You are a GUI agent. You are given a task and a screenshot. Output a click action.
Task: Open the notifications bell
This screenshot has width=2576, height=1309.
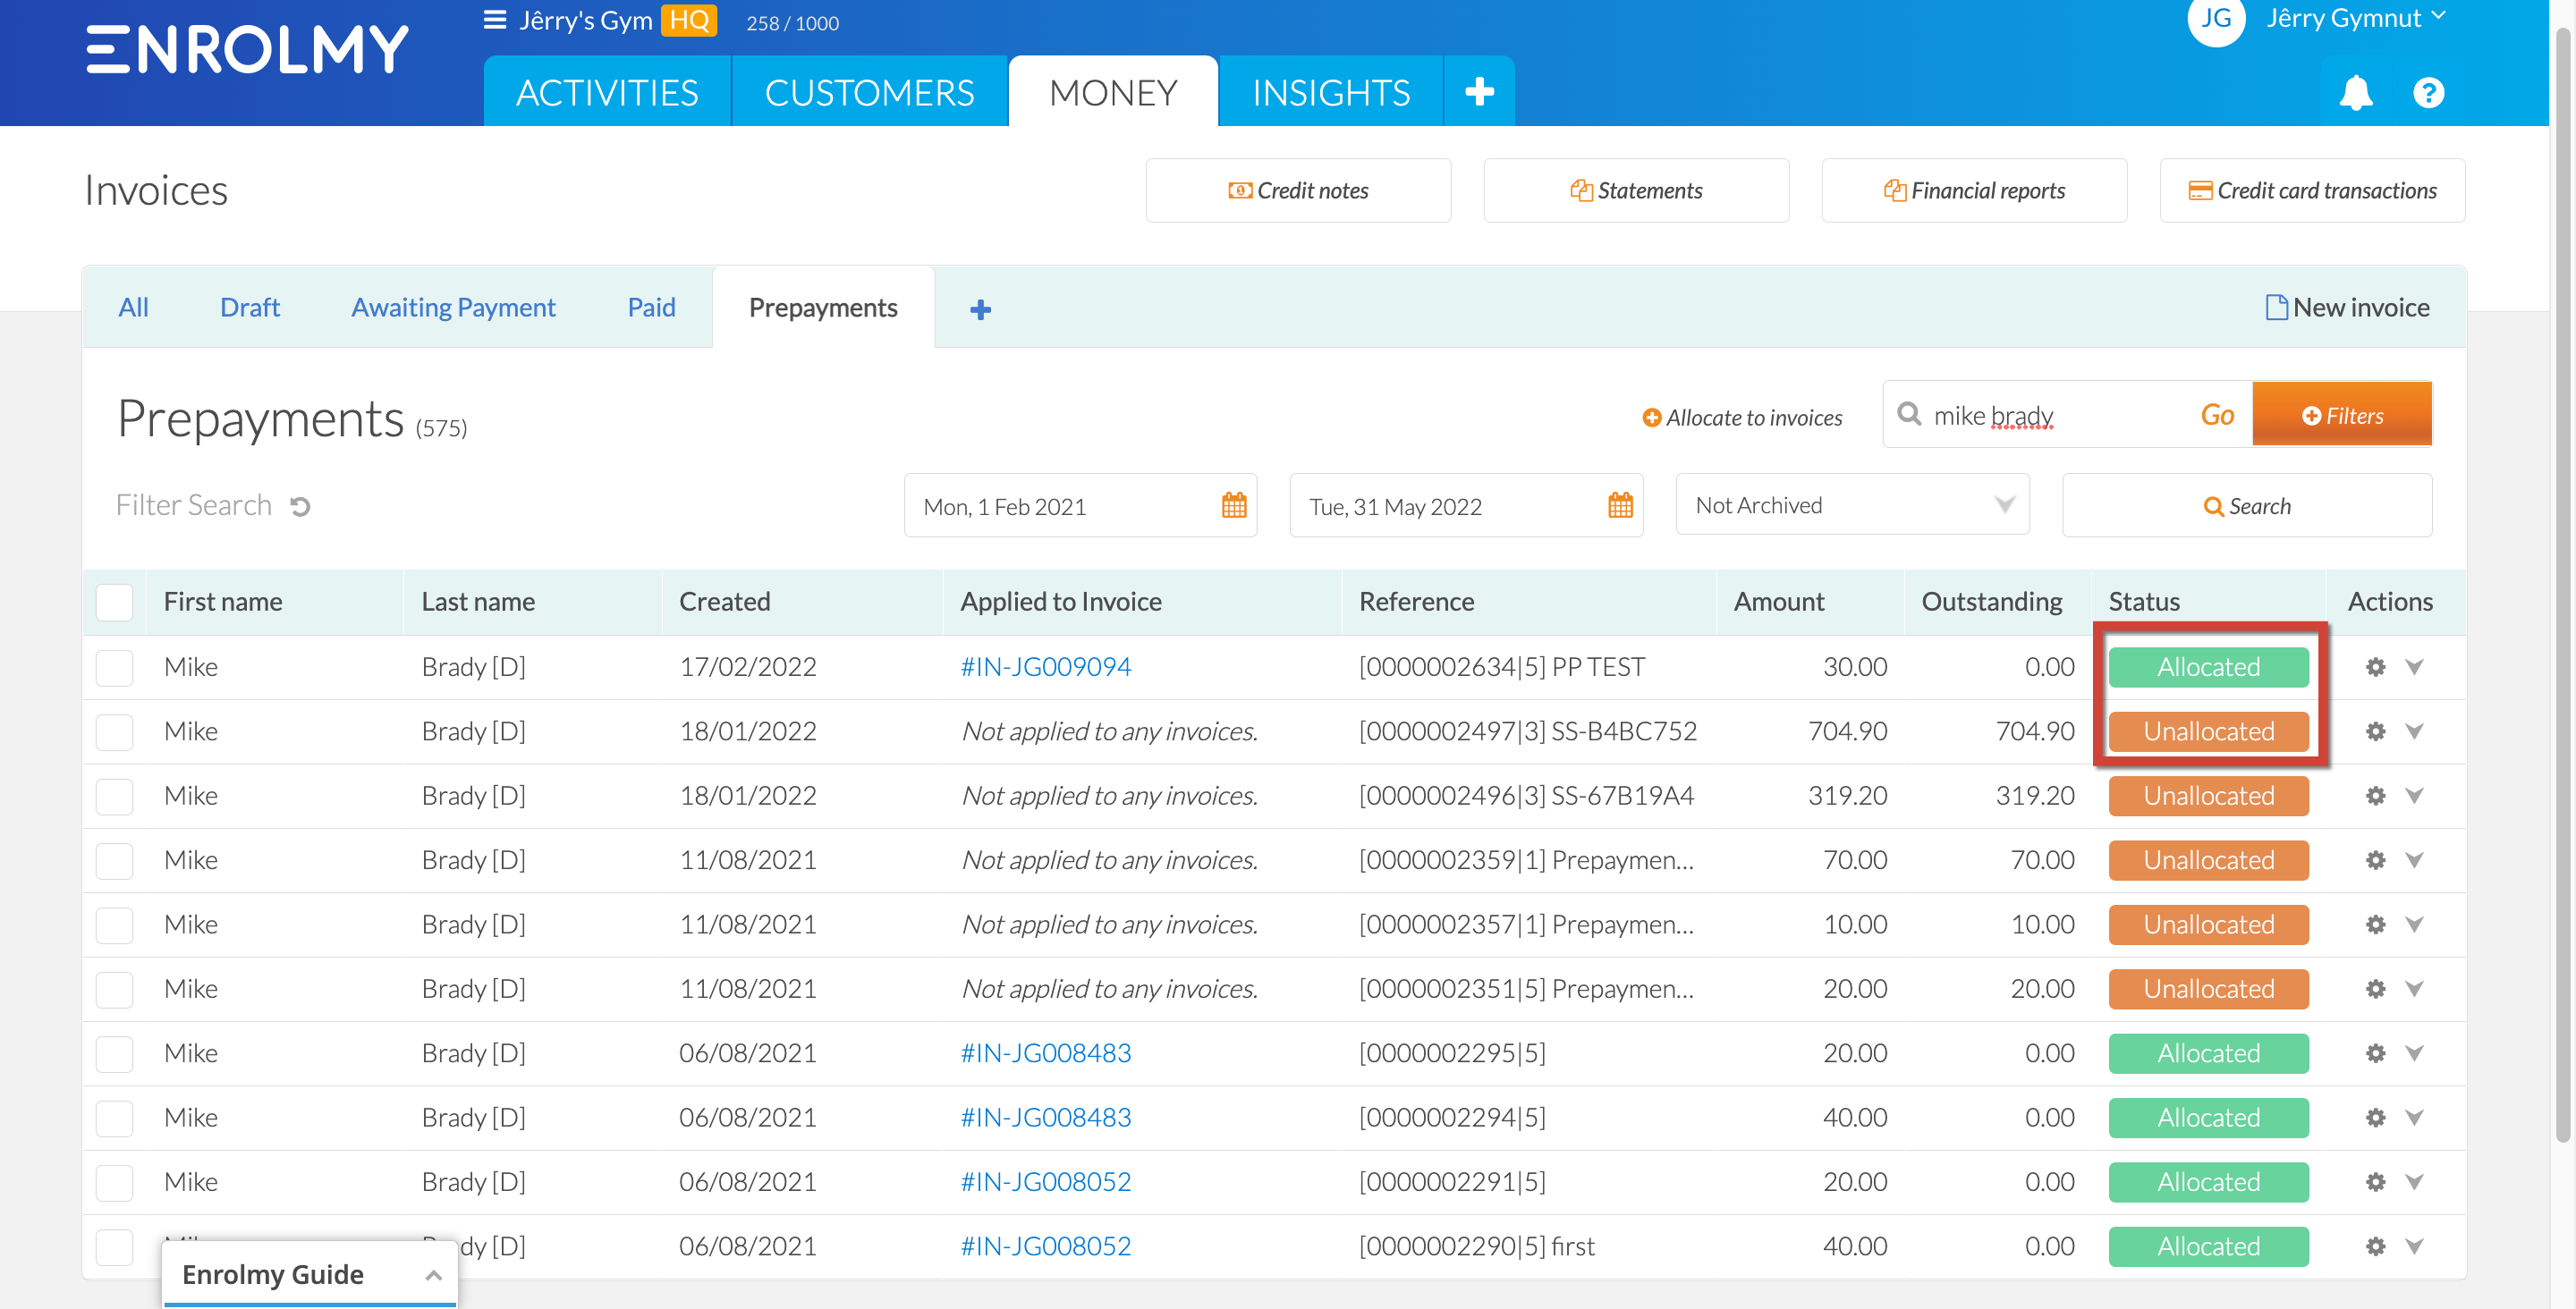click(2356, 93)
